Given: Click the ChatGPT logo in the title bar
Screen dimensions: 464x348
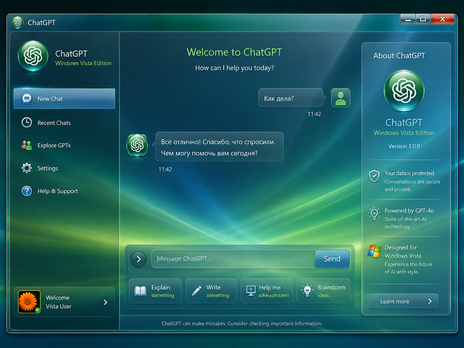Looking at the screenshot, I should (x=18, y=22).
